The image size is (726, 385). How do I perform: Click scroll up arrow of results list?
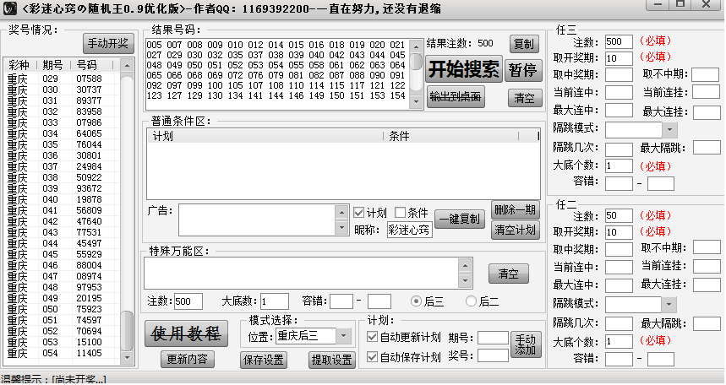[x=416, y=46]
